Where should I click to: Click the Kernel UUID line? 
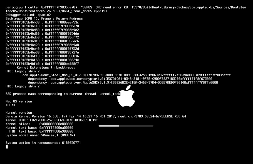point(52,120)
